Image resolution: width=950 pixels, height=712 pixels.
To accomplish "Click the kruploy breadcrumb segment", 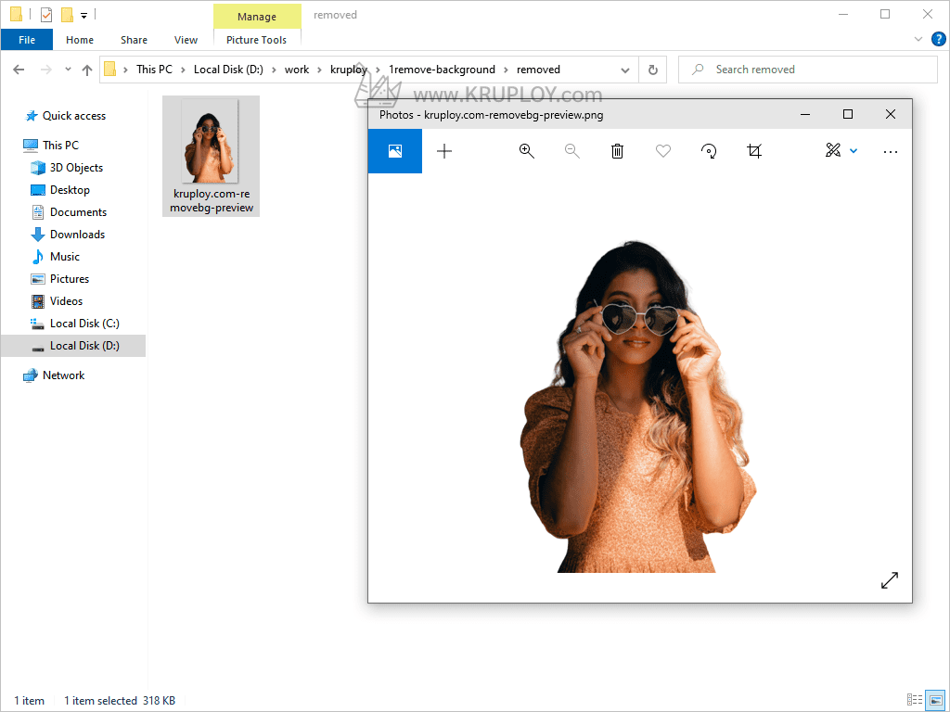I will point(349,70).
